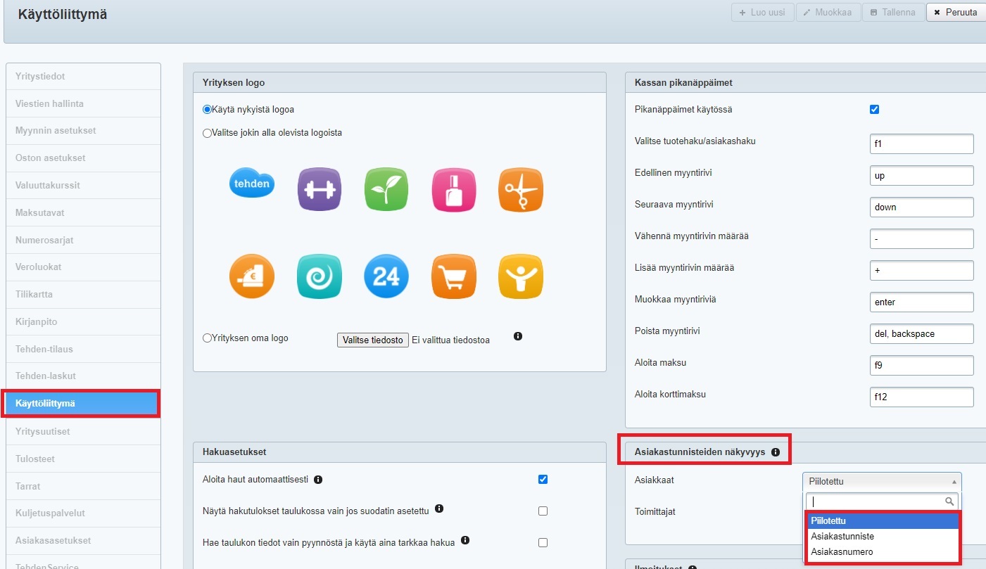
Task: Pick the green plant sprout logo
Action: click(386, 189)
